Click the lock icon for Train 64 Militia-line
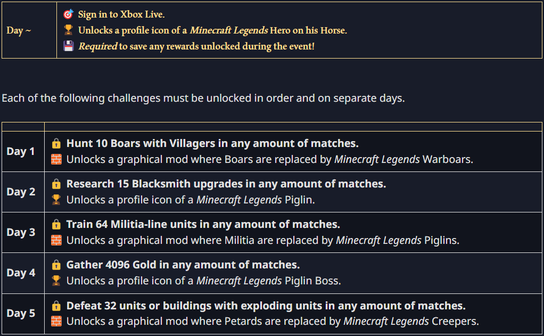The width and height of the screenshot is (544, 336). tap(56, 224)
